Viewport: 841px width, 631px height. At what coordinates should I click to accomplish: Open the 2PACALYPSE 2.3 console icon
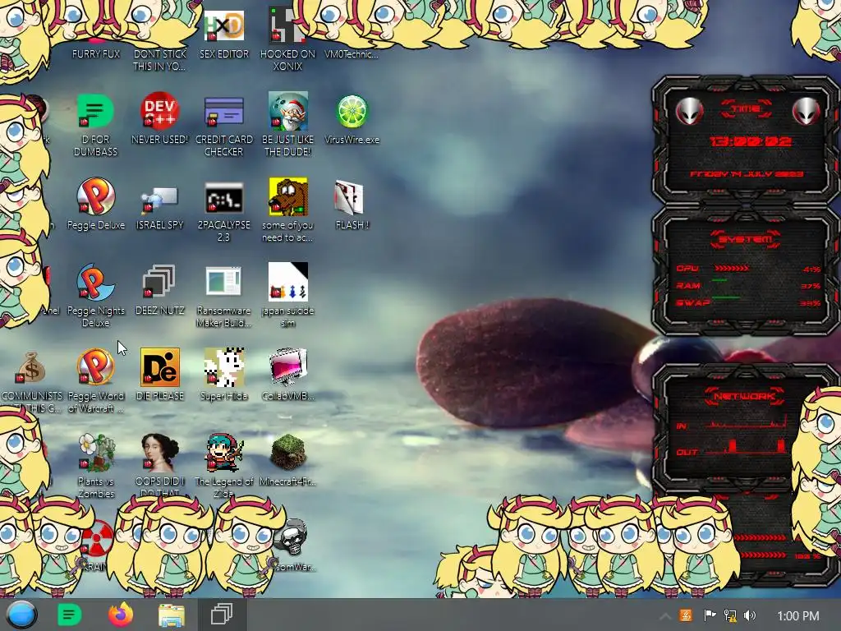pyautogui.click(x=223, y=197)
